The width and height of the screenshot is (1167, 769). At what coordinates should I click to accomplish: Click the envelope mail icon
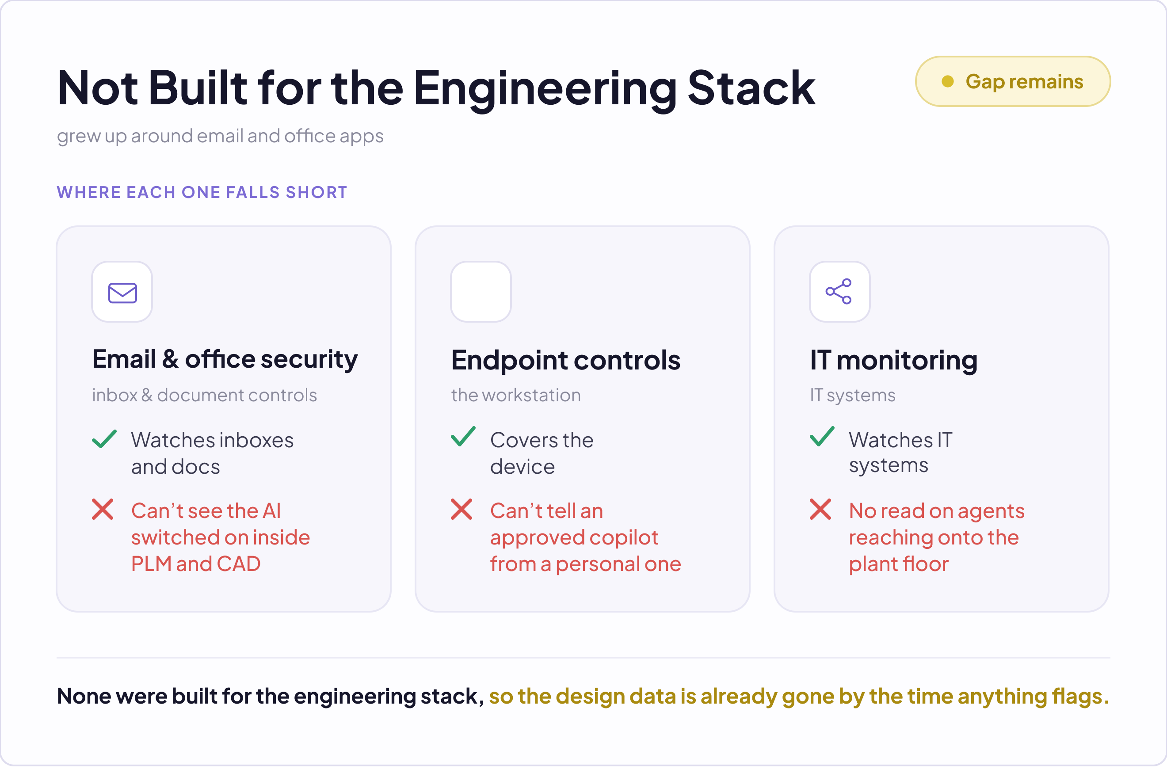click(x=122, y=293)
